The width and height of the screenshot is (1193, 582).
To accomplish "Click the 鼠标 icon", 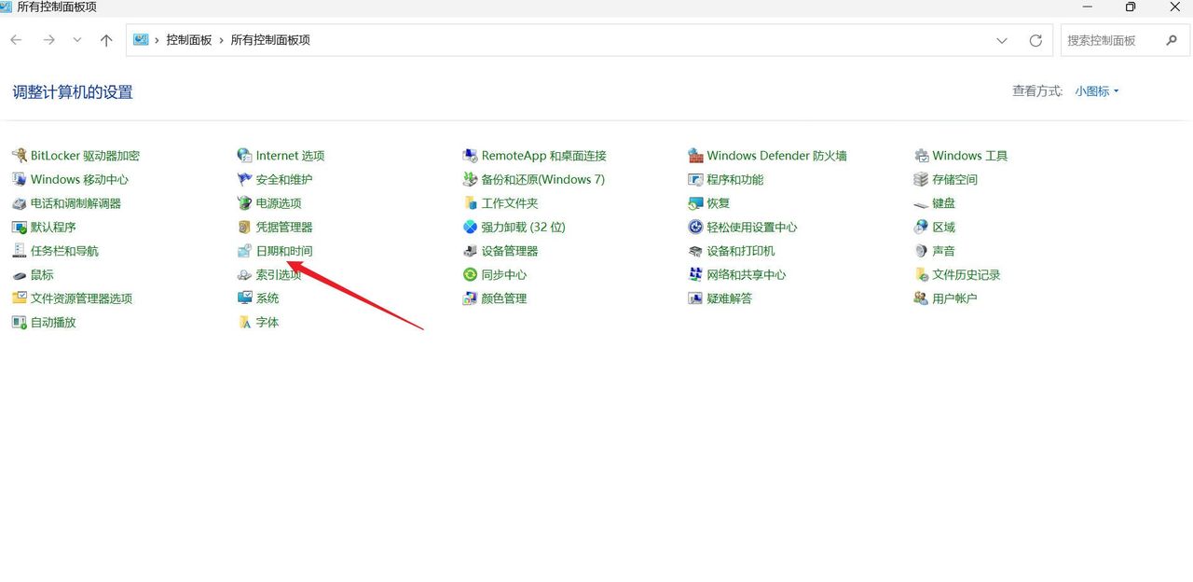I will coord(20,275).
